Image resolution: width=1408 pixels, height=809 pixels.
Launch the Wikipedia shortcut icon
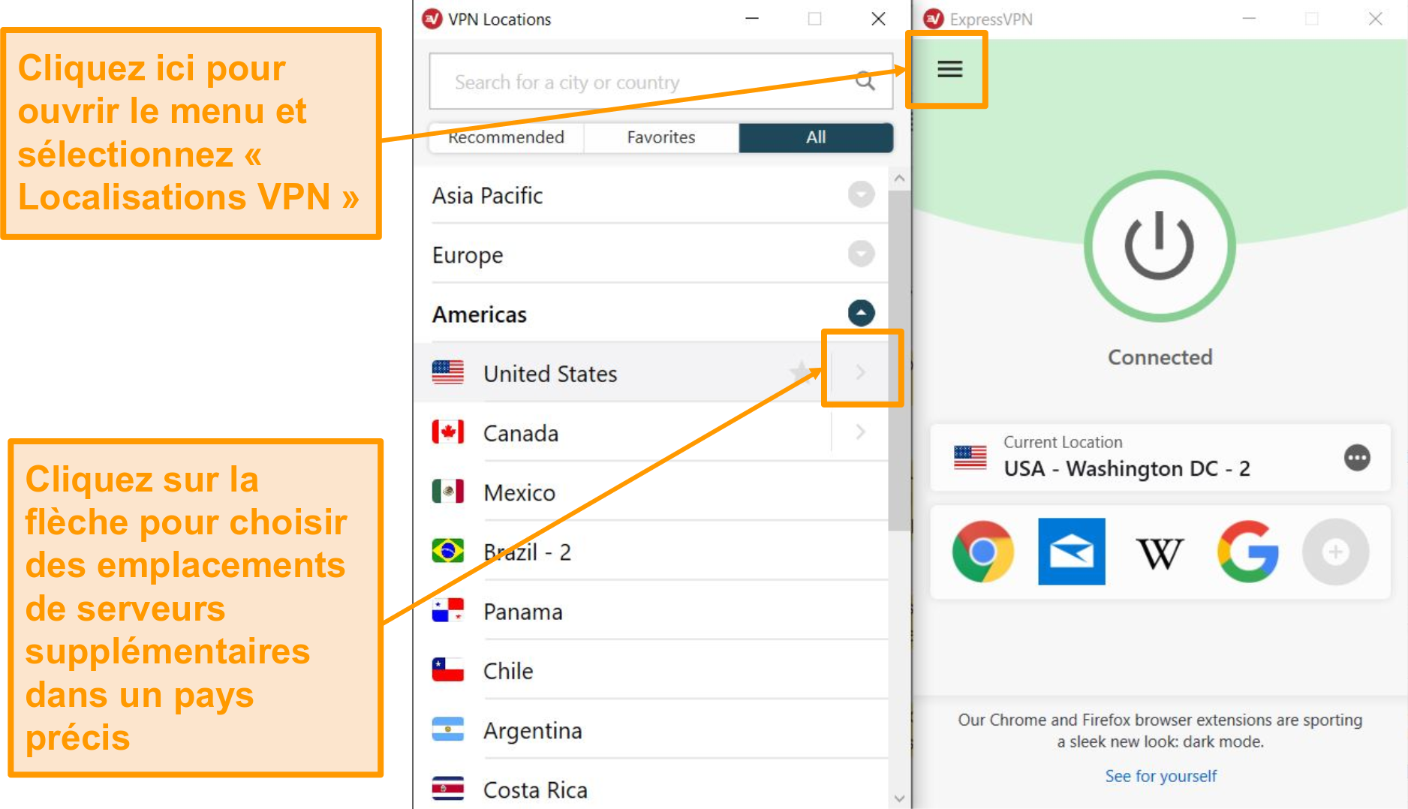pos(1160,554)
